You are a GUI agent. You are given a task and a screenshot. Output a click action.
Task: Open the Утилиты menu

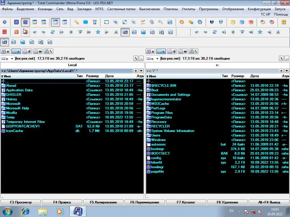click(188, 9)
